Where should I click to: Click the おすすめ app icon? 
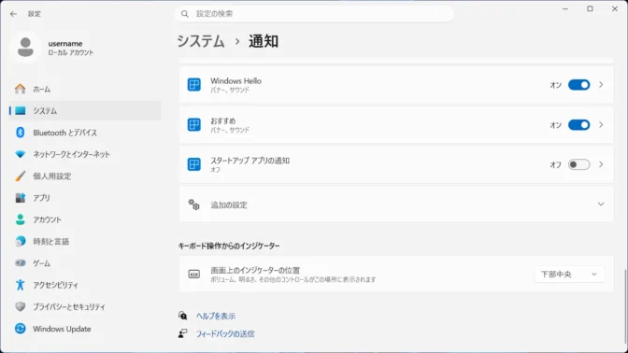point(194,125)
